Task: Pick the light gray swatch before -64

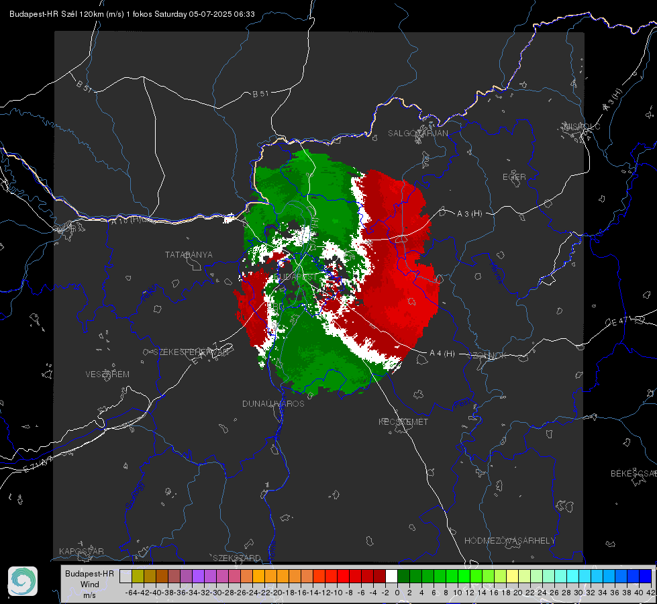Action: (x=125, y=576)
